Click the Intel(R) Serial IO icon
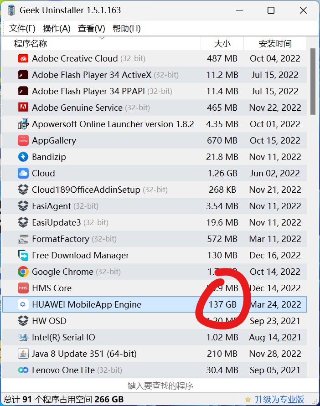Viewport: 320px width, 406px height. coord(23,337)
